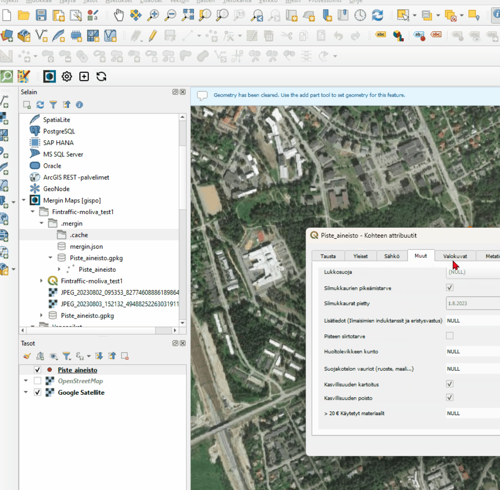500x490 pixels.
Task: Click the > 20 € Käytetyt materiaalit field
Action: click(x=473, y=413)
